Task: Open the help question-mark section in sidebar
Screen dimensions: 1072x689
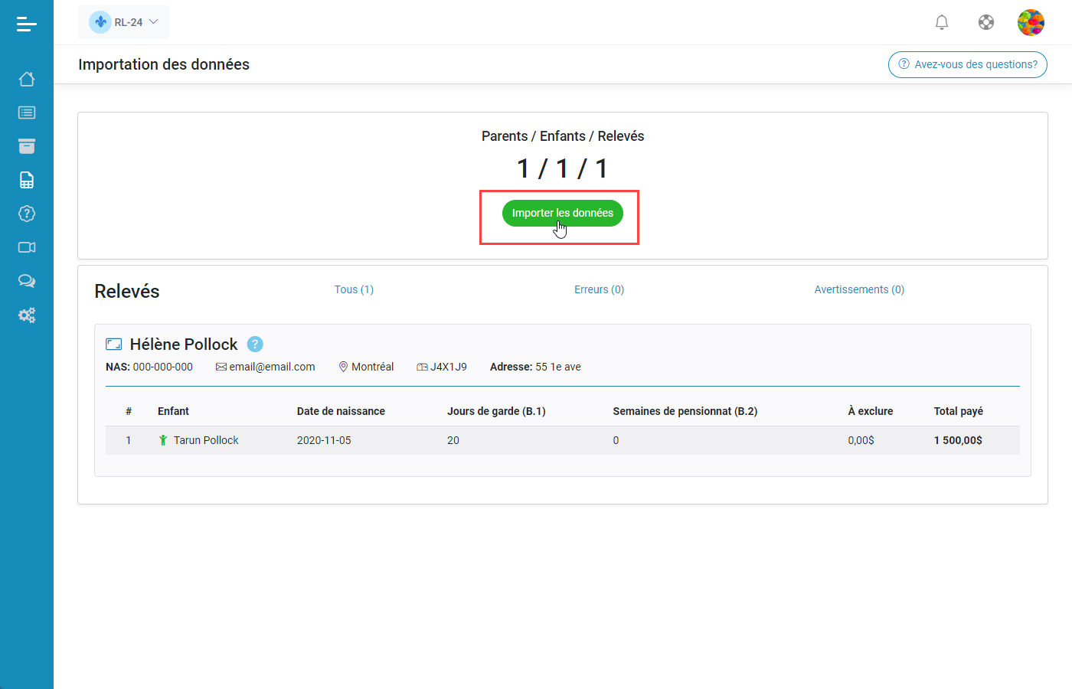Action: 27,214
